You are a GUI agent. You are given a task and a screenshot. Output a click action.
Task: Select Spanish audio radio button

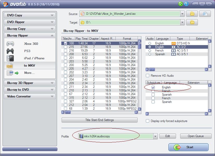pyautogui.click(x=150, y=54)
